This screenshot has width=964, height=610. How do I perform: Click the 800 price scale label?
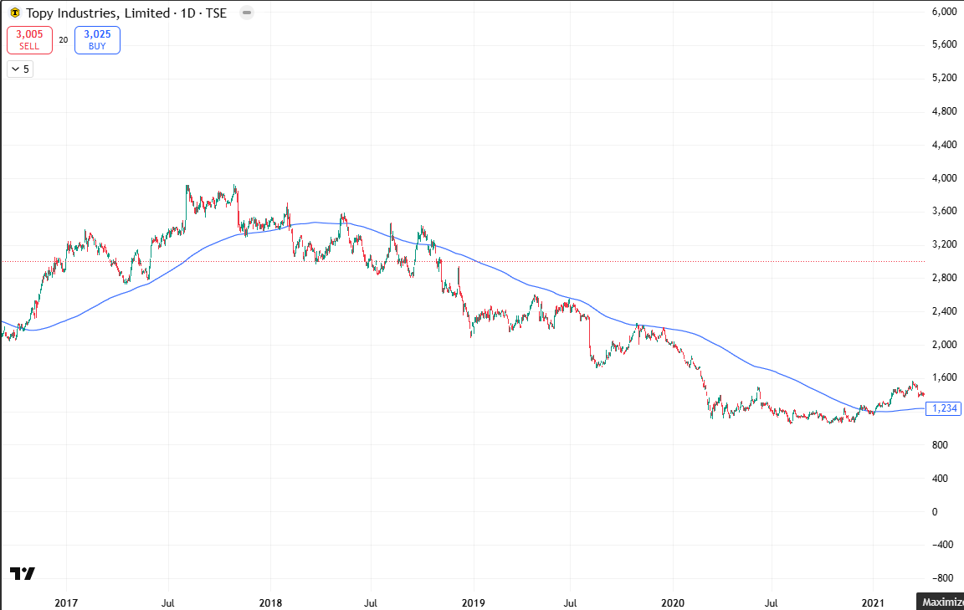[940, 444]
